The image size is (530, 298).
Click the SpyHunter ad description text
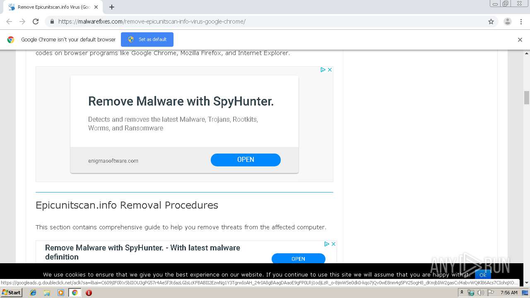[x=173, y=124]
